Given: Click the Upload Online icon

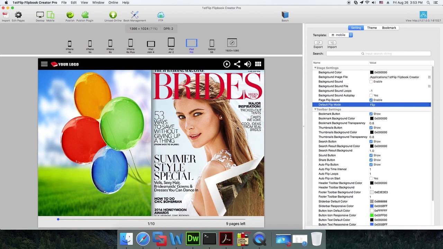Looking at the screenshot, I should (x=113, y=15).
